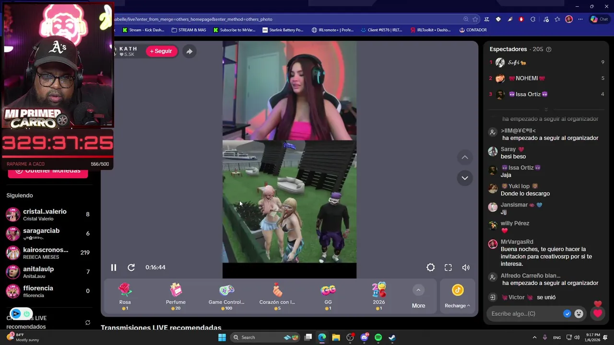Viewport: 614px width, 345px height.
Task: Reload the stream with the refresh icon
Action: [x=131, y=267]
